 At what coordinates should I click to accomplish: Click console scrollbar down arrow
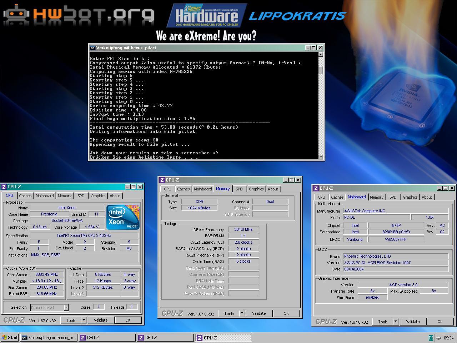[321, 157]
